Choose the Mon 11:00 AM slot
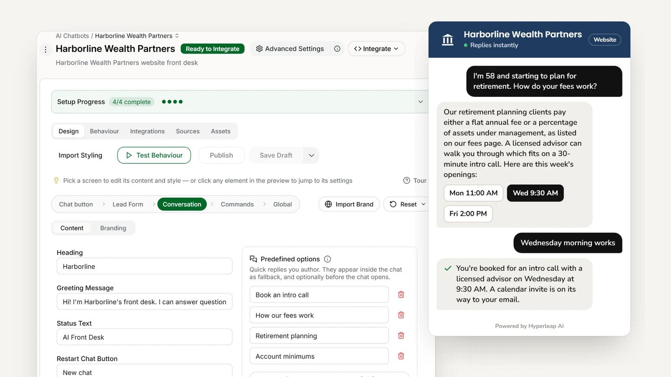This screenshot has height=377, width=671. tap(473, 193)
